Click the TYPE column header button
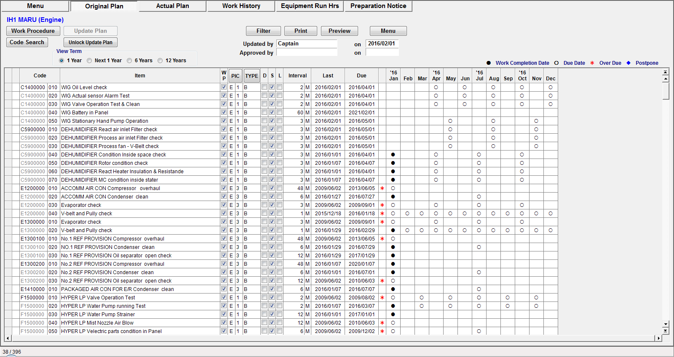 point(251,76)
